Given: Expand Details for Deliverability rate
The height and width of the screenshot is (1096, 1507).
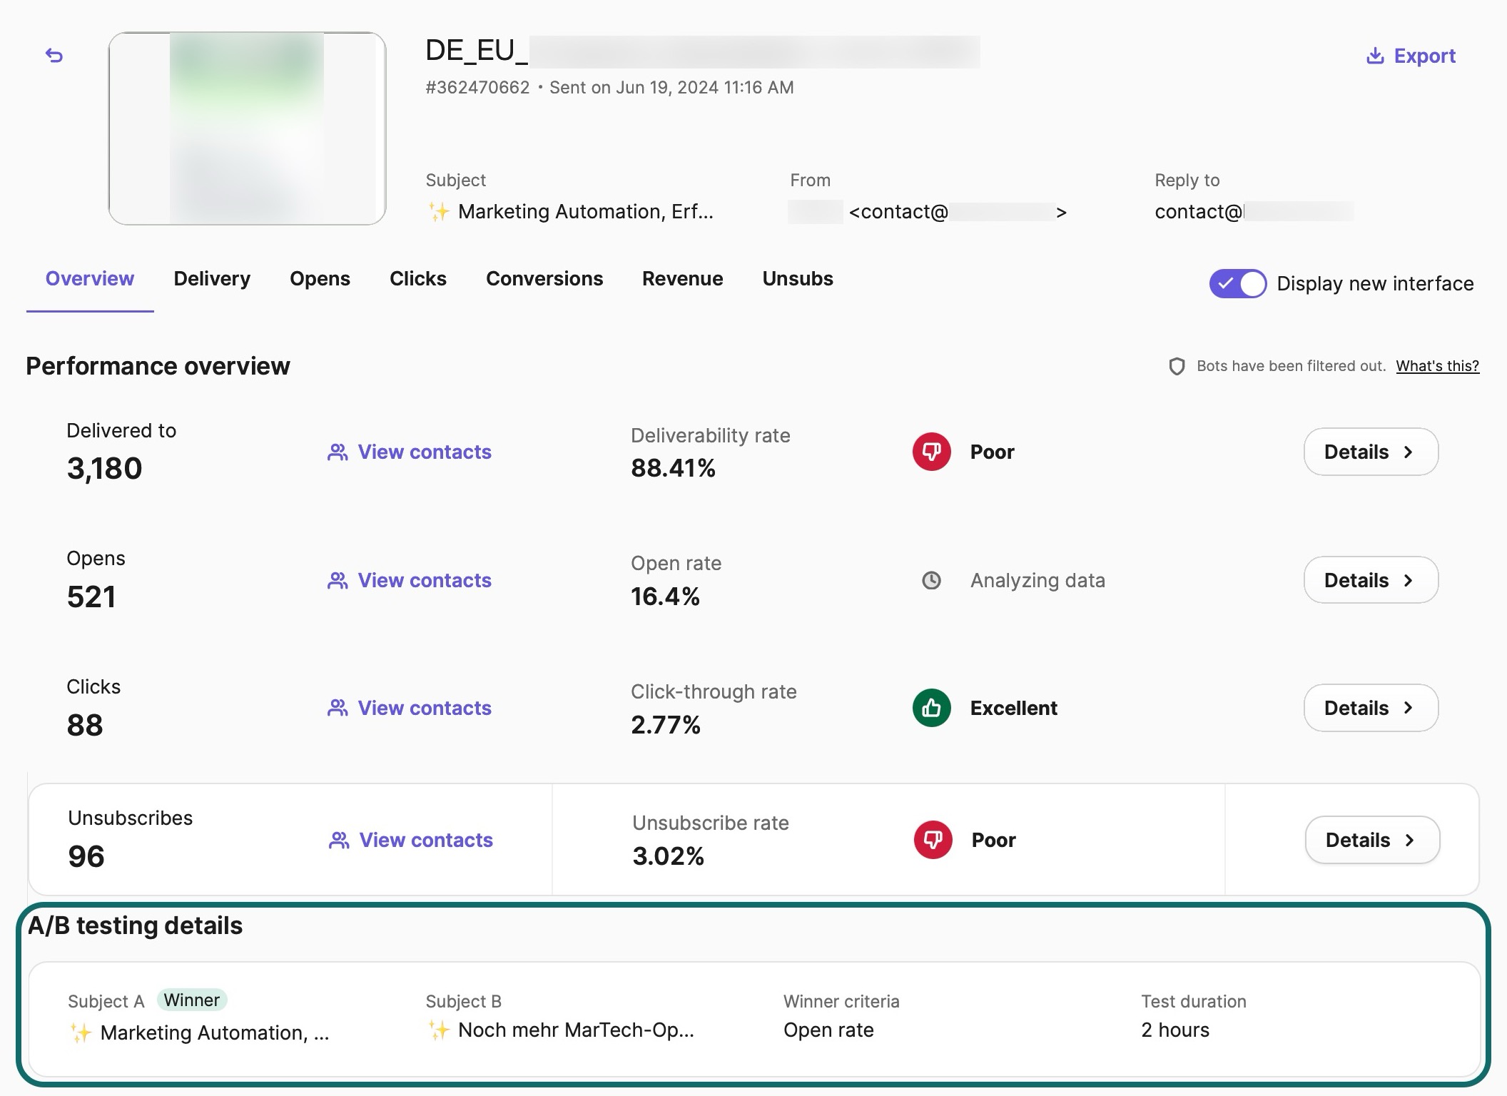Looking at the screenshot, I should coord(1370,452).
